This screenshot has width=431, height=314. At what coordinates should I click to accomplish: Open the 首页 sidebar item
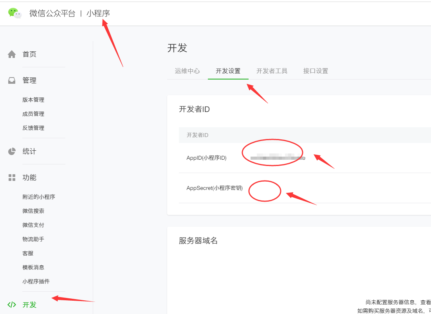pos(29,54)
